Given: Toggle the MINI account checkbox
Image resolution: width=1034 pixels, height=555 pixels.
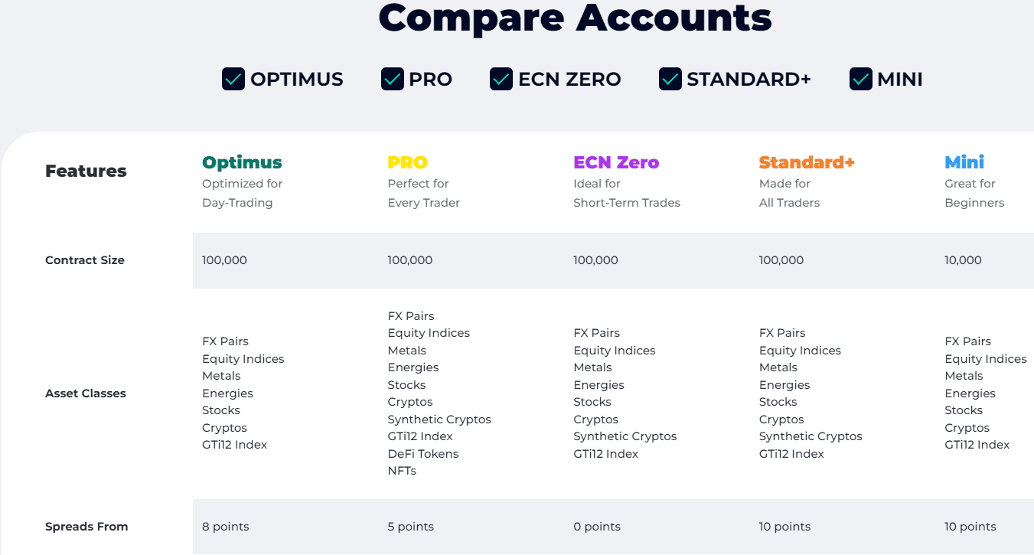Looking at the screenshot, I should click(x=861, y=79).
